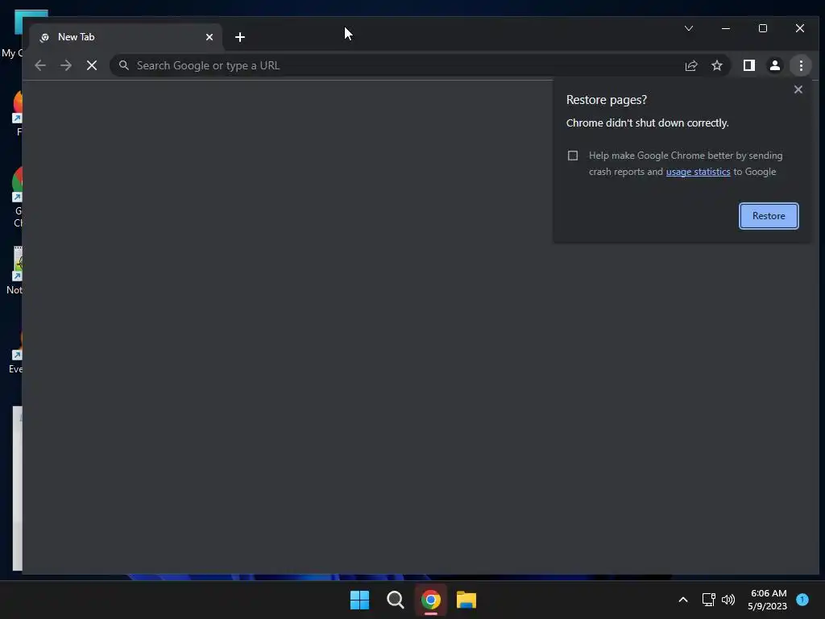Stop loading the page
The image size is (825, 619).
[x=92, y=66]
